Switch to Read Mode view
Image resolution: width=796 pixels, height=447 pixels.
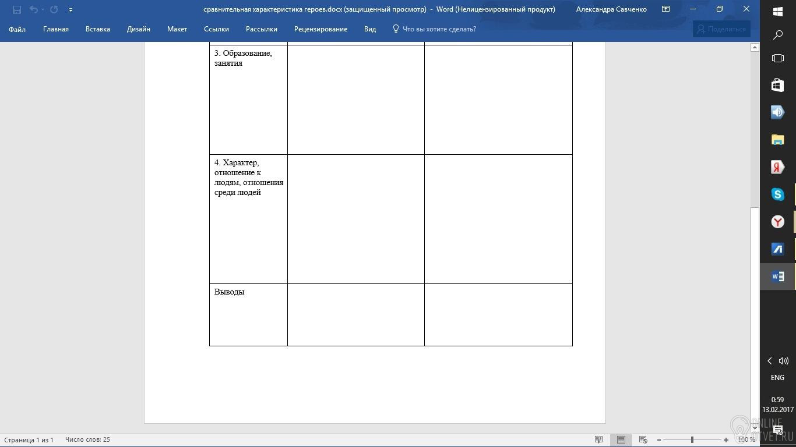(x=598, y=440)
